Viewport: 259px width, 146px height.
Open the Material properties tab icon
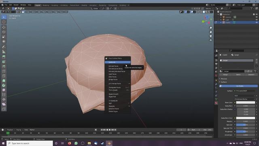point(216,103)
